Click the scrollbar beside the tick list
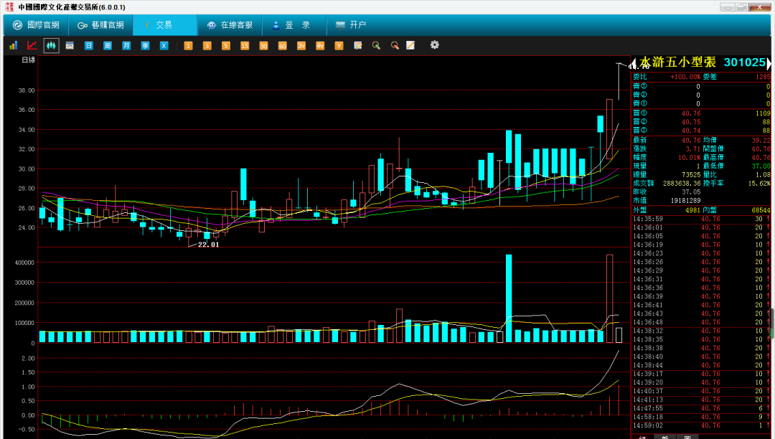 pos(772,324)
